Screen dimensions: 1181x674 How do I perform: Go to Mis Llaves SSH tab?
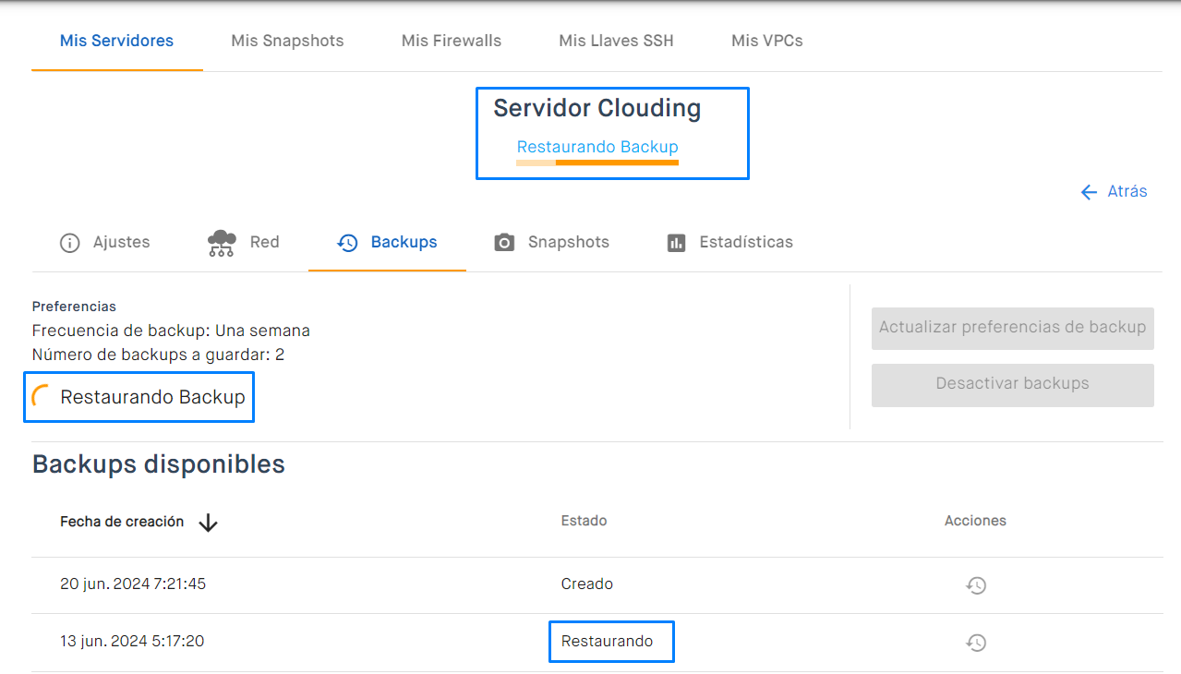pos(616,41)
